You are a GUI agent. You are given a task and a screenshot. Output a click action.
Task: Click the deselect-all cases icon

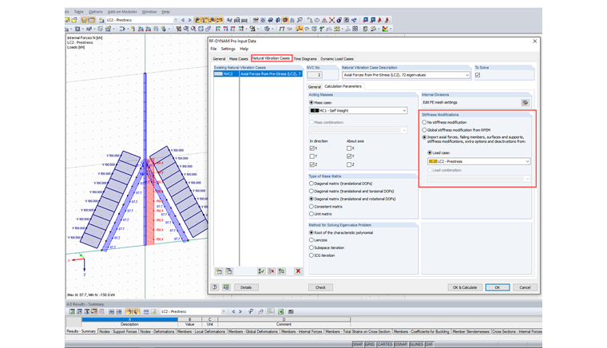tap(272, 271)
